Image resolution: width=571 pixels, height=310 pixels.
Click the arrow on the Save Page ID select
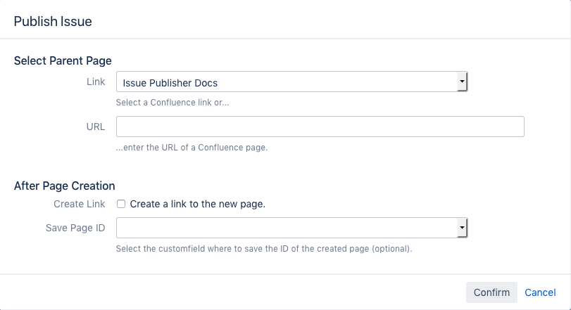tap(462, 228)
